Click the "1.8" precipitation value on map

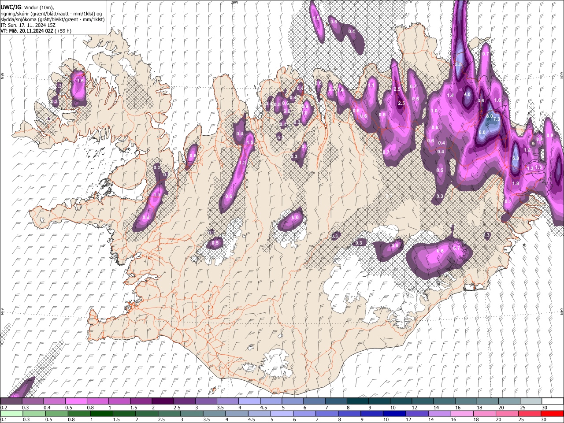[516, 183]
